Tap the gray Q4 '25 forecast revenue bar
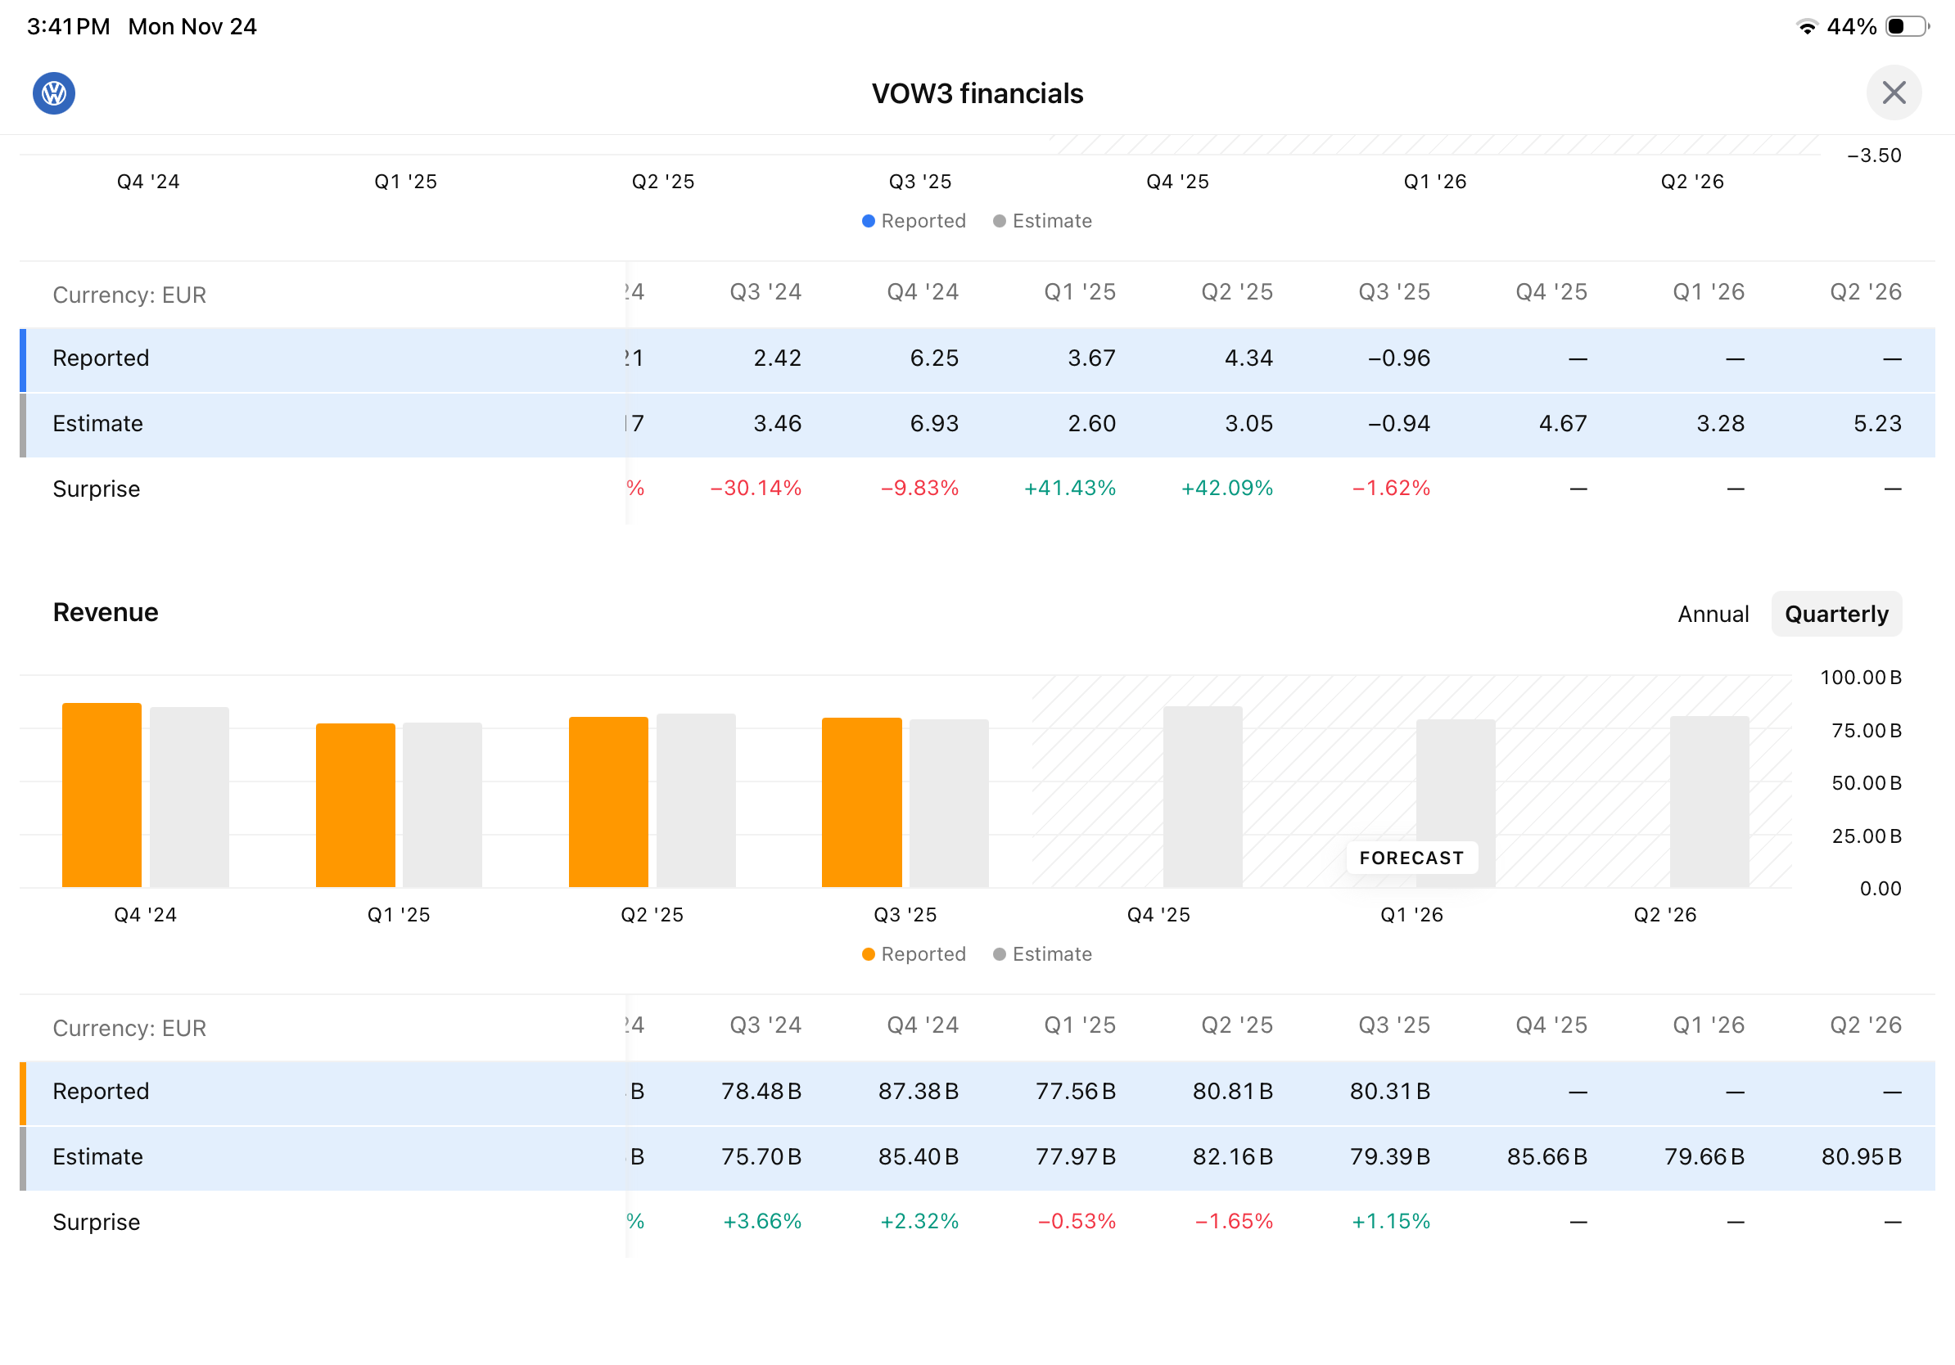Viewport: 1955px width, 1365px height. pos(1203,797)
